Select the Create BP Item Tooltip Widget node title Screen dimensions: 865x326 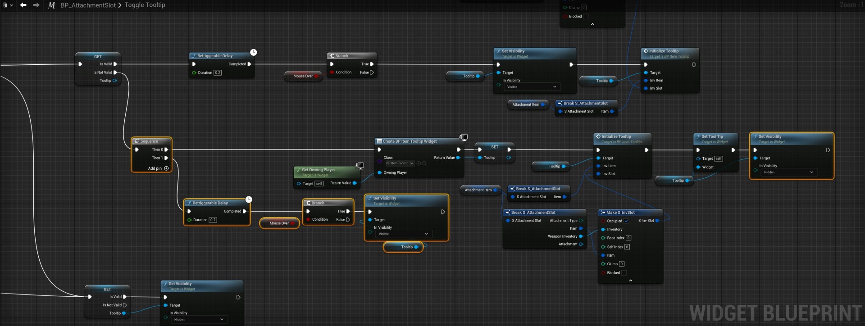pos(410,141)
